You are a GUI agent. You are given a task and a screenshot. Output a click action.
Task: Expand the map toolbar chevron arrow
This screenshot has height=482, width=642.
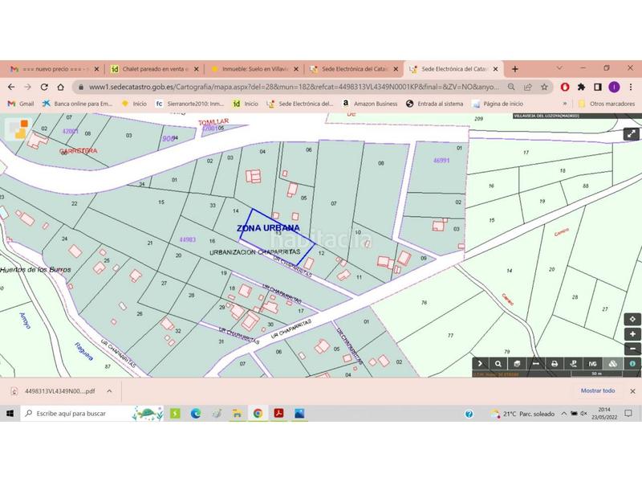click(479, 363)
